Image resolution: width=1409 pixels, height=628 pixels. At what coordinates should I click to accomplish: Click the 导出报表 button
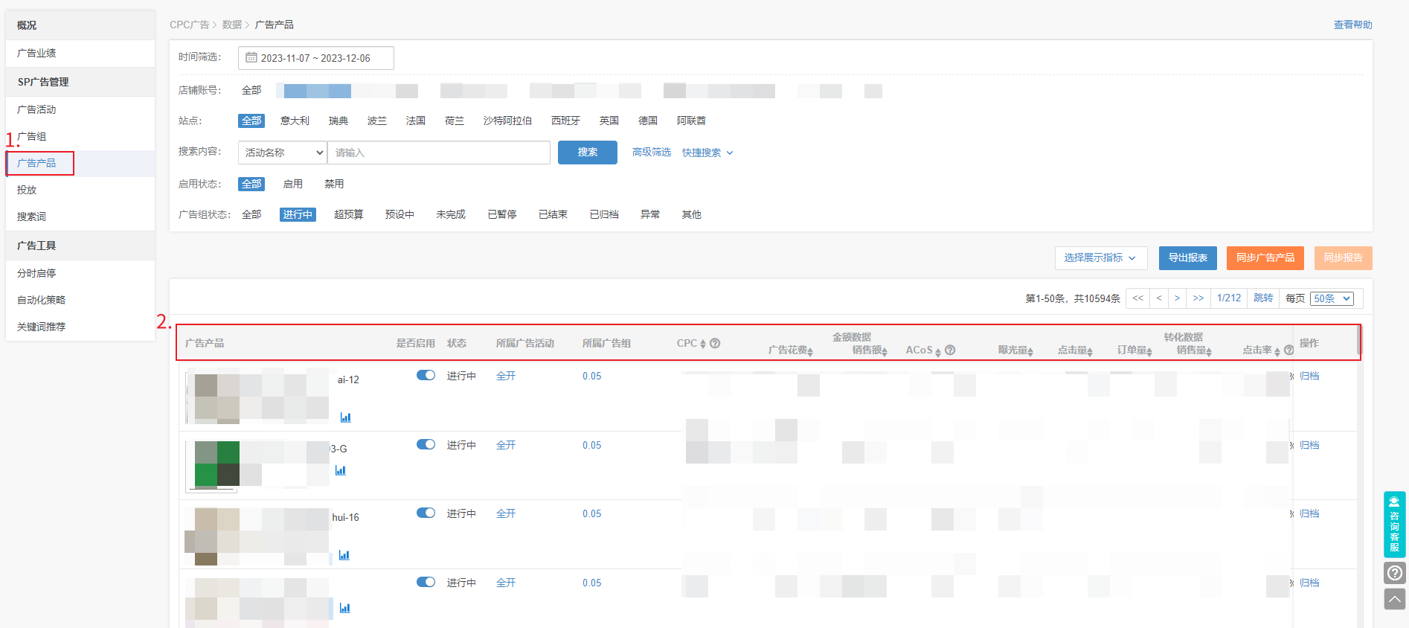pos(1187,258)
